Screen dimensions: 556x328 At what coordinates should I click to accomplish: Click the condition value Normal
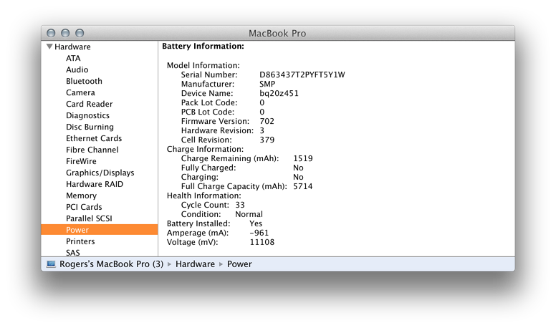pyautogui.click(x=249, y=214)
